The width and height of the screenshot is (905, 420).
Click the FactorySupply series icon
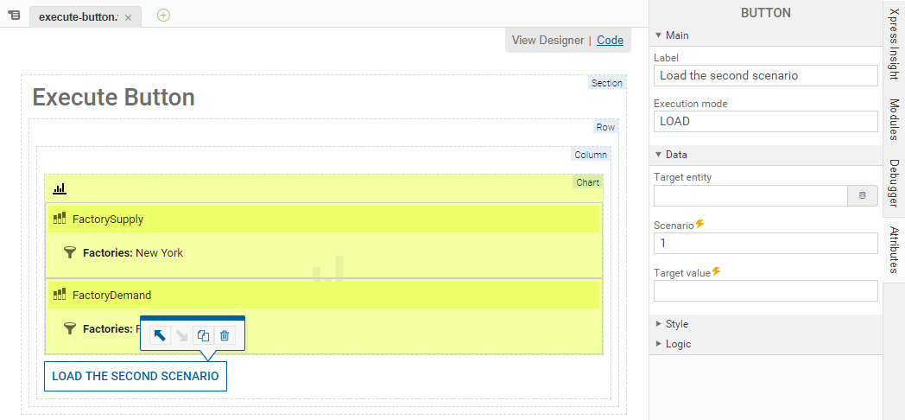(x=60, y=219)
